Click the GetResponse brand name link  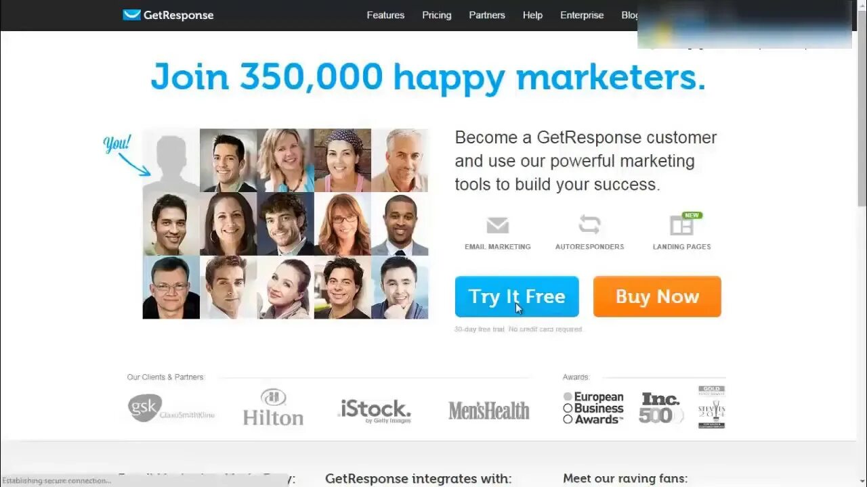(x=178, y=15)
